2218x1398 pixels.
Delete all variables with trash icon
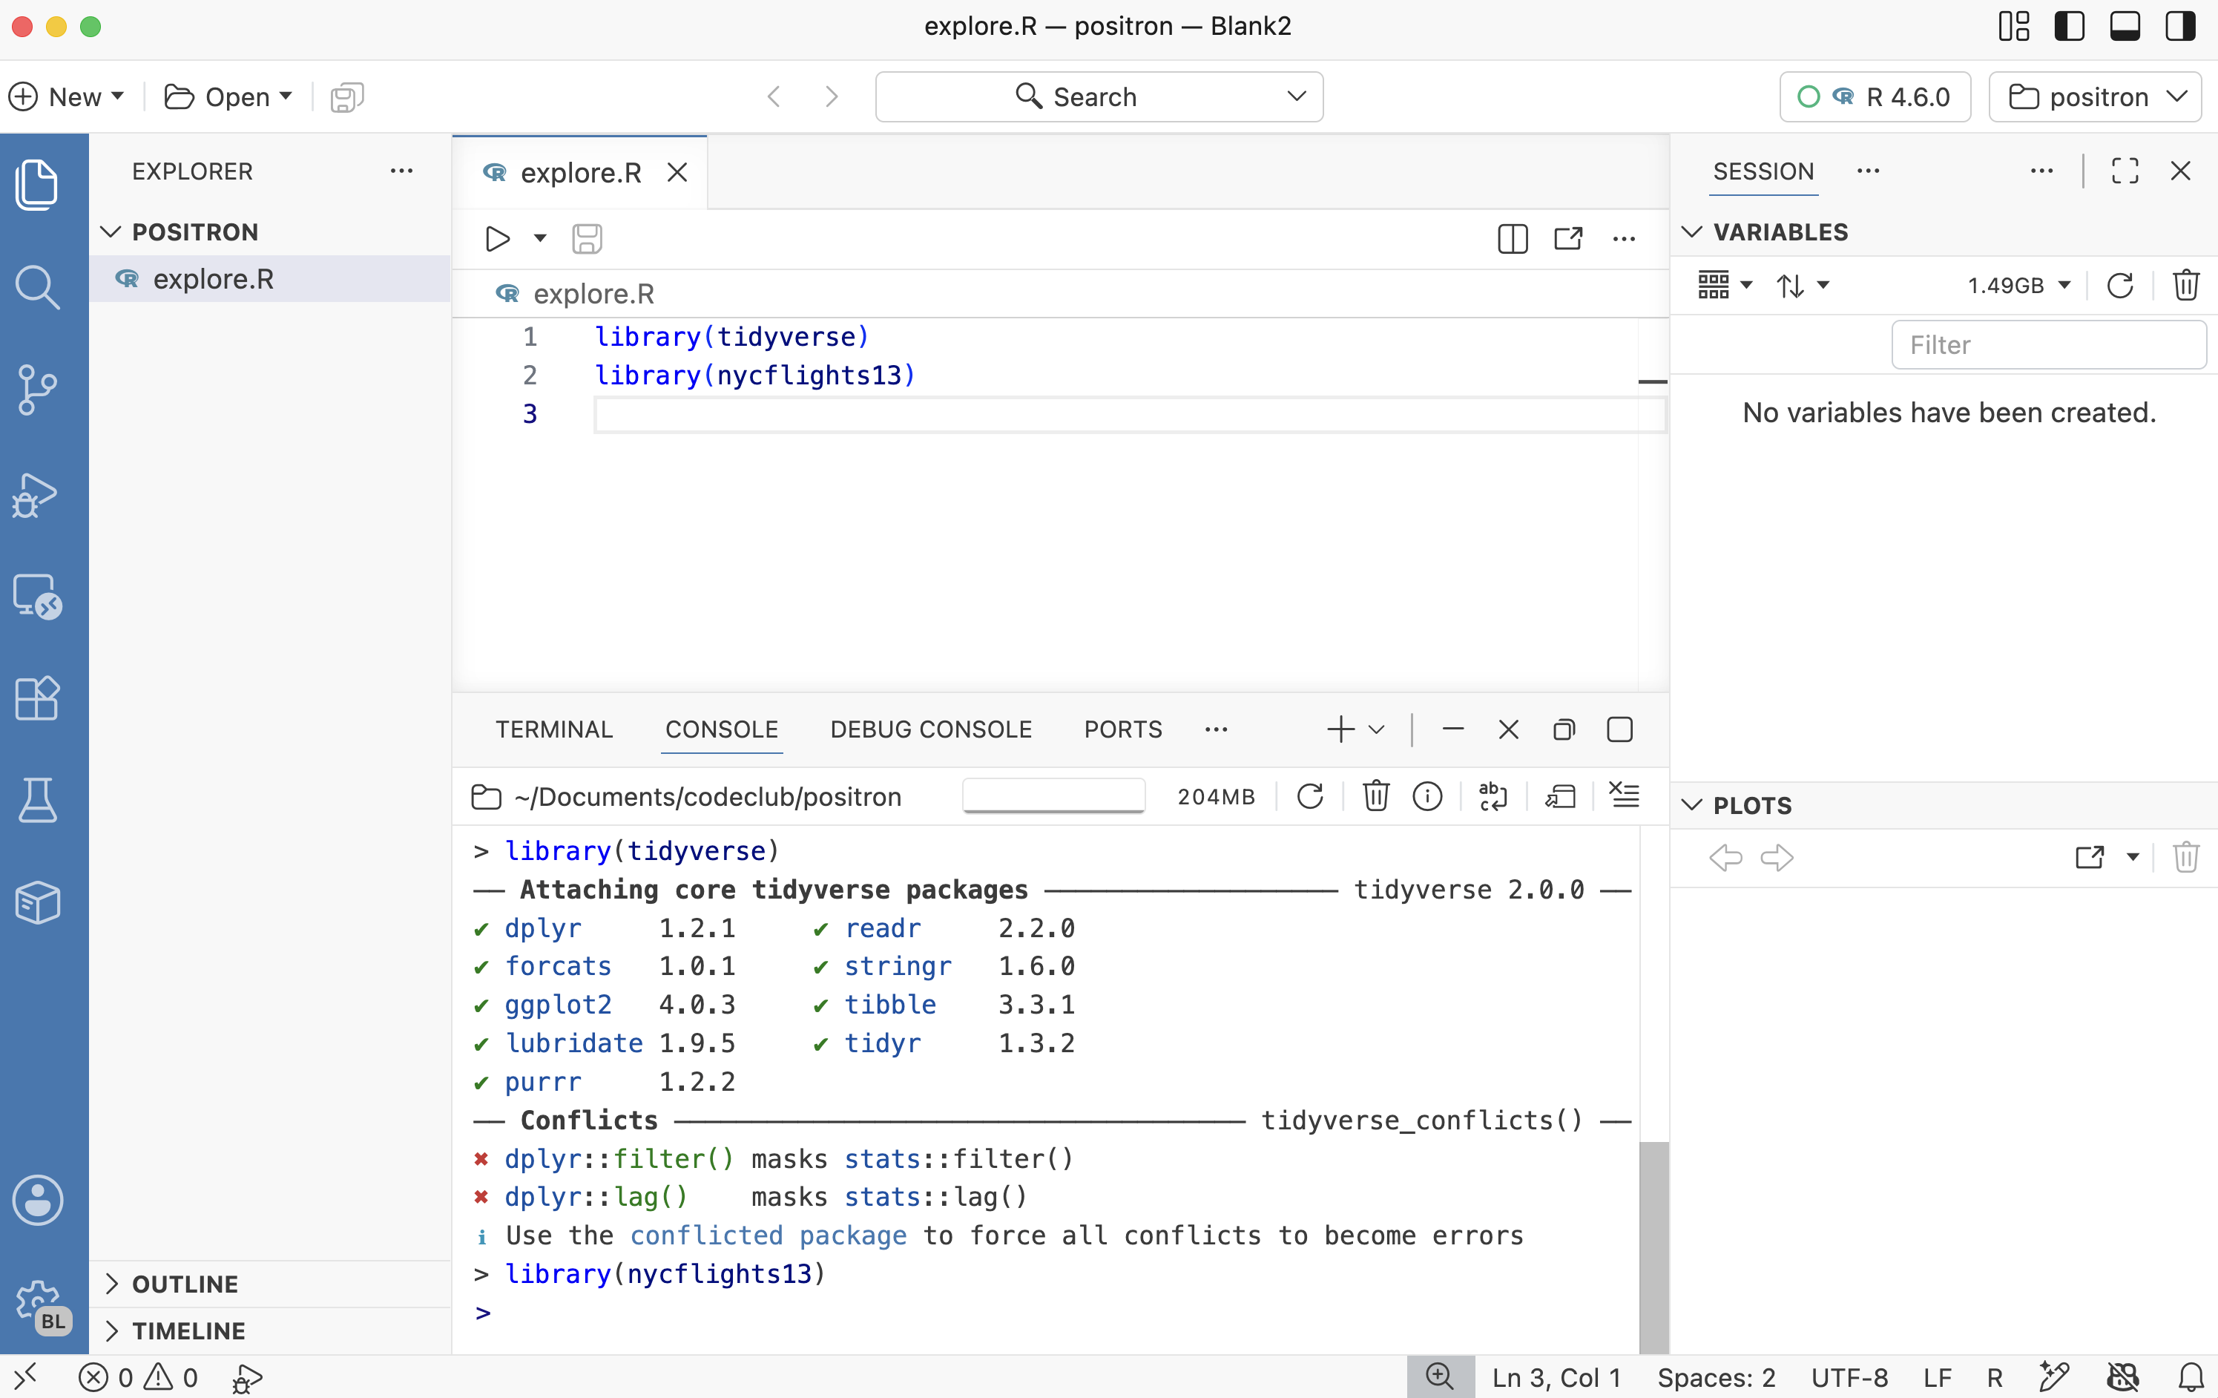pos(2186,286)
